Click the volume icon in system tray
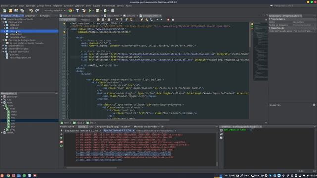 point(308,176)
